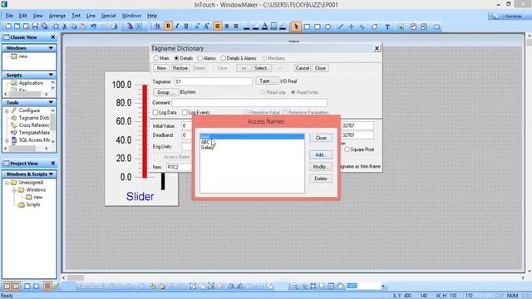Select the polyline tool

point(362,27)
